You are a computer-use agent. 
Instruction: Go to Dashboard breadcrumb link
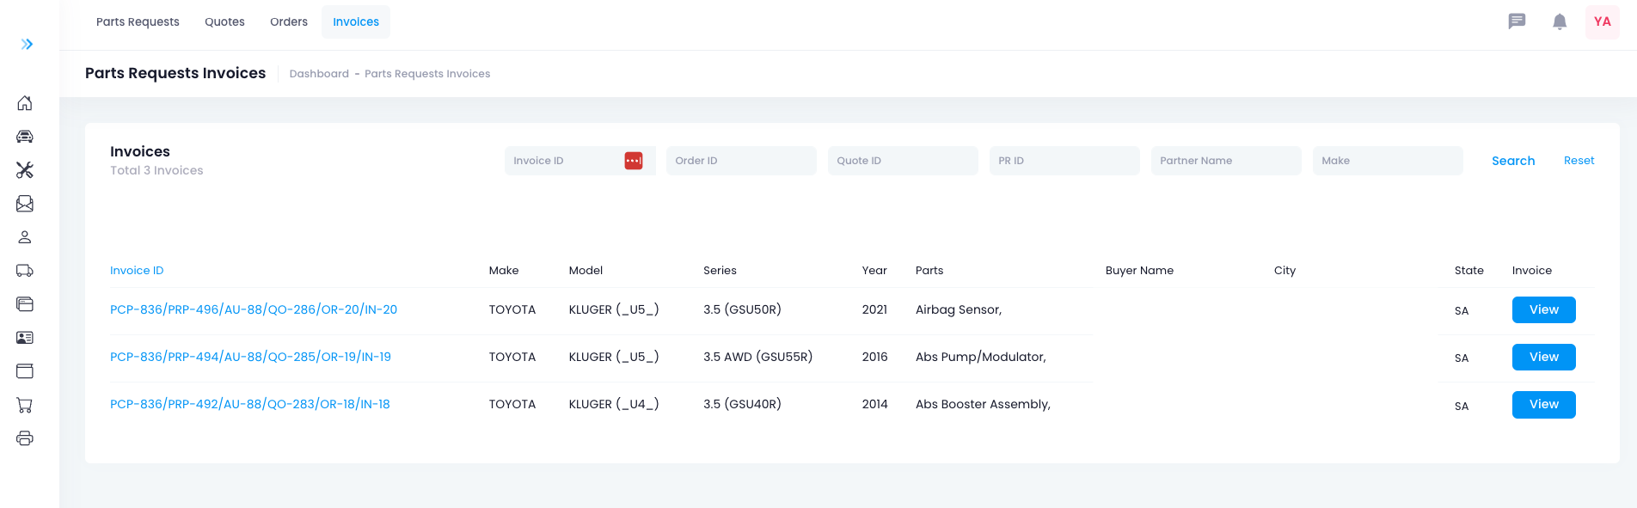319,74
